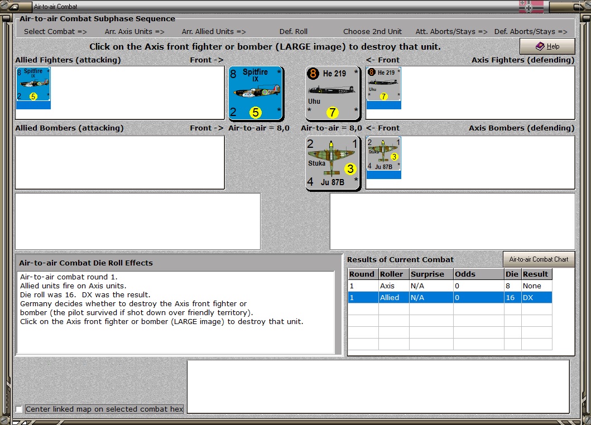Click the empty Allied Bombers list box
This screenshot has height=425, width=591.
120,162
